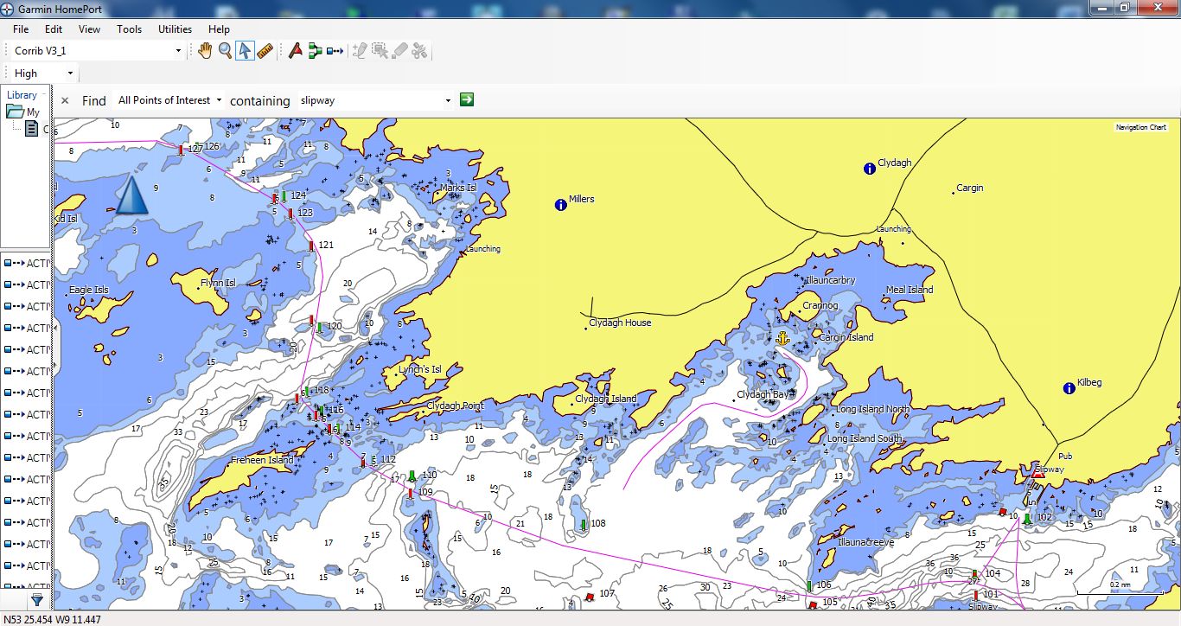Click the filter funnel icon below list
Viewport: 1181px width, 626px height.
click(37, 598)
